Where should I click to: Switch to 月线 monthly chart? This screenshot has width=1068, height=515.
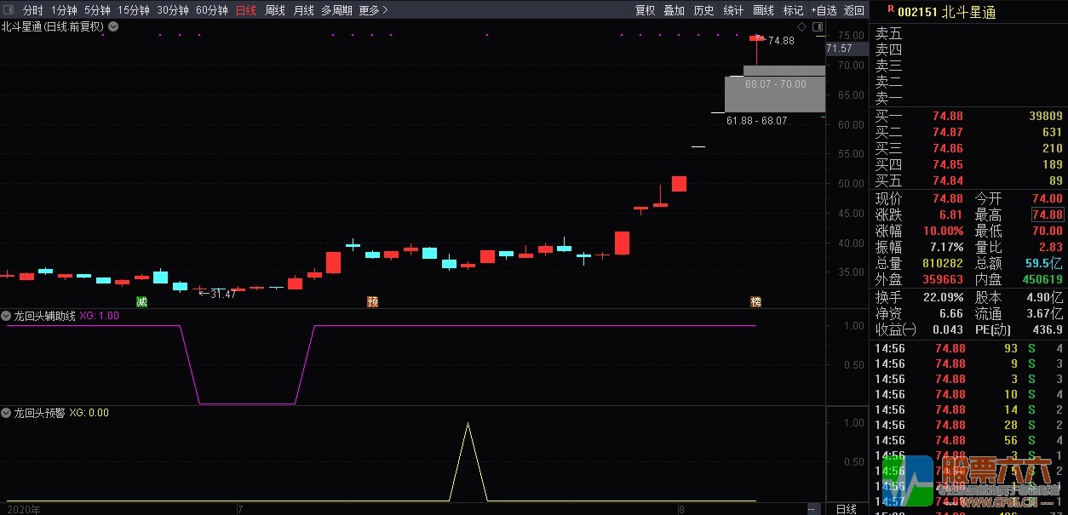point(304,10)
